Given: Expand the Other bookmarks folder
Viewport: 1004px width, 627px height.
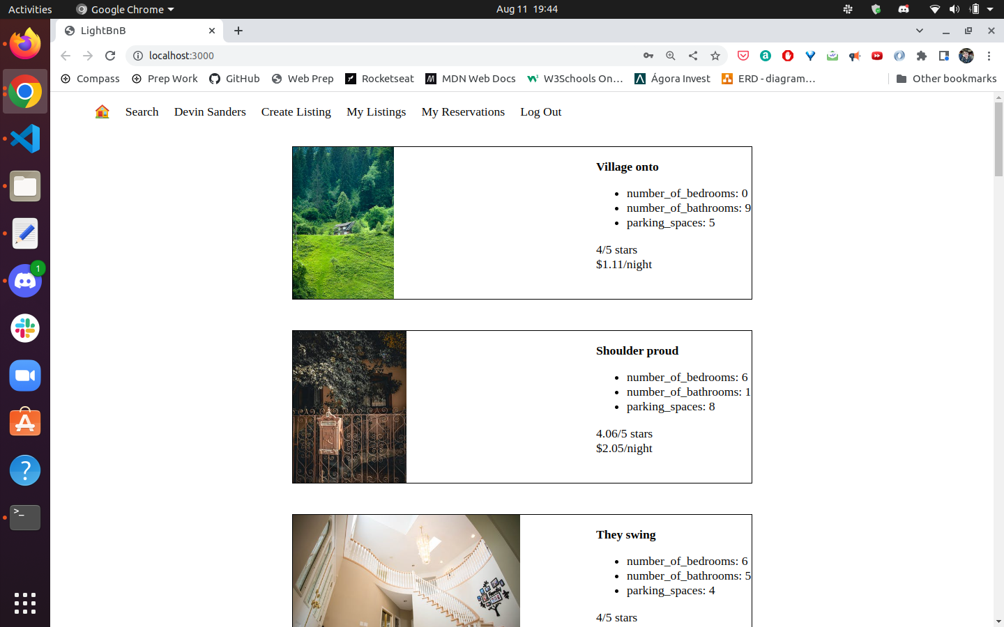Looking at the screenshot, I should point(946,79).
